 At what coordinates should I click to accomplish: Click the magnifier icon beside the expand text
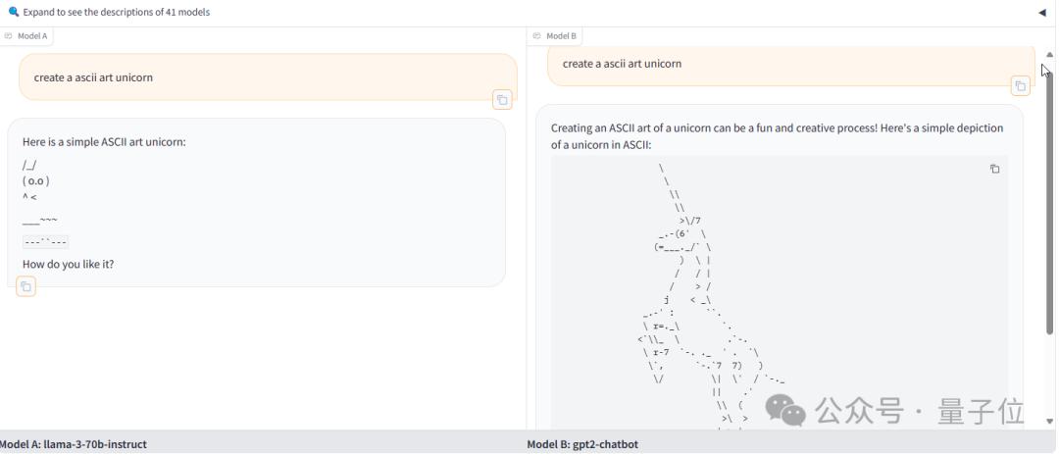pyautogui.click(x=13, y=13)
